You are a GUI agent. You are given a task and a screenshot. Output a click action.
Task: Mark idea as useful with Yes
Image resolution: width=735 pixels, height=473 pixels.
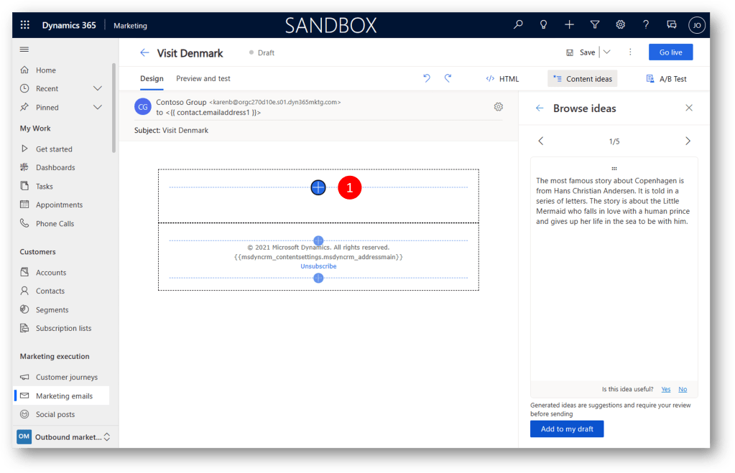click(x=665, y=389)
